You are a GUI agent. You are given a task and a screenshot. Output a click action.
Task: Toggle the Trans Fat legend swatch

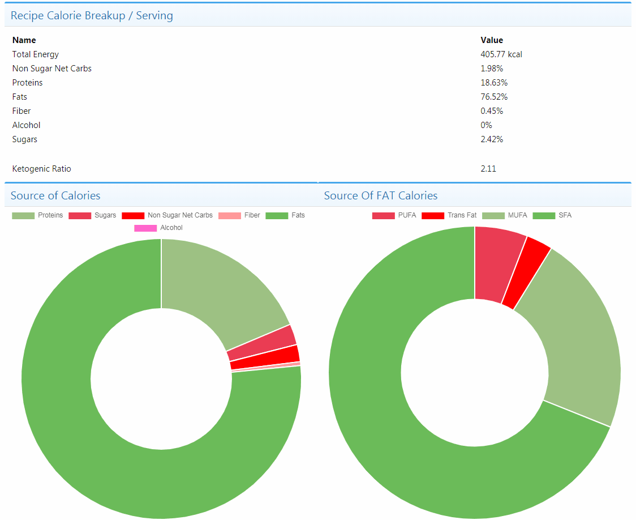click(433, 216)
